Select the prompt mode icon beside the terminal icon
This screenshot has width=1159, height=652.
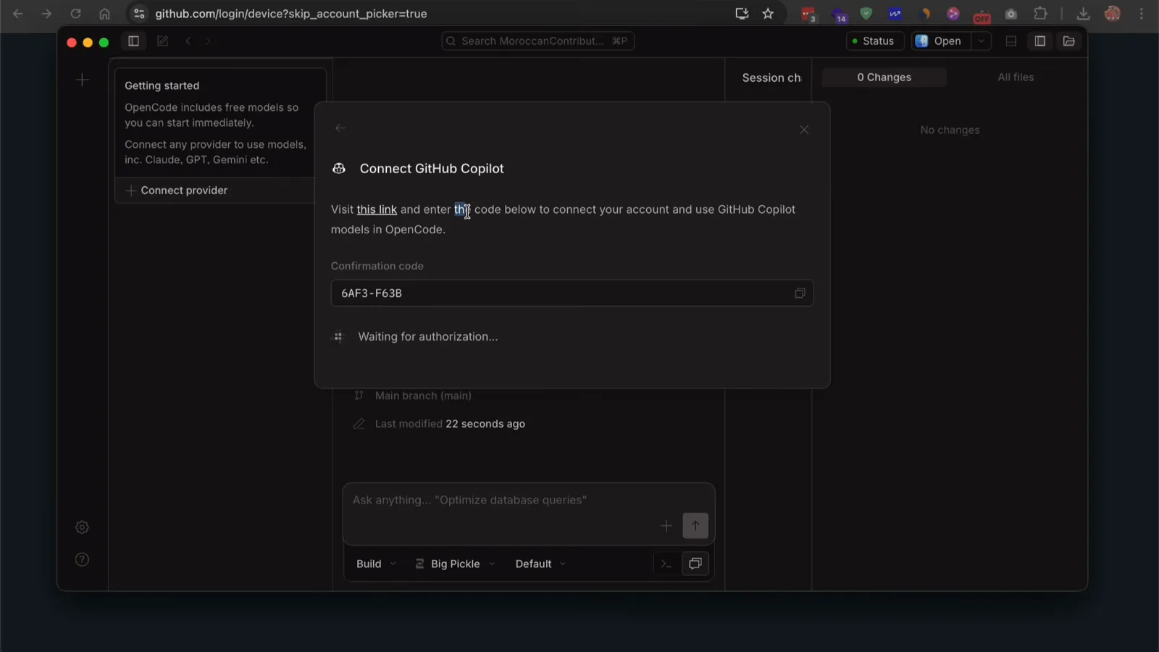coord(695,564)
